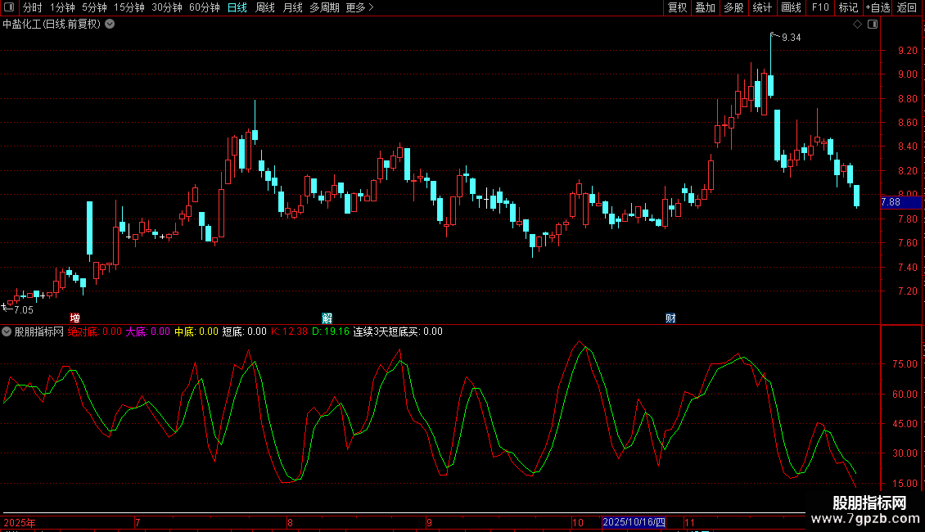Click the 返回 back button

[907, 7]
